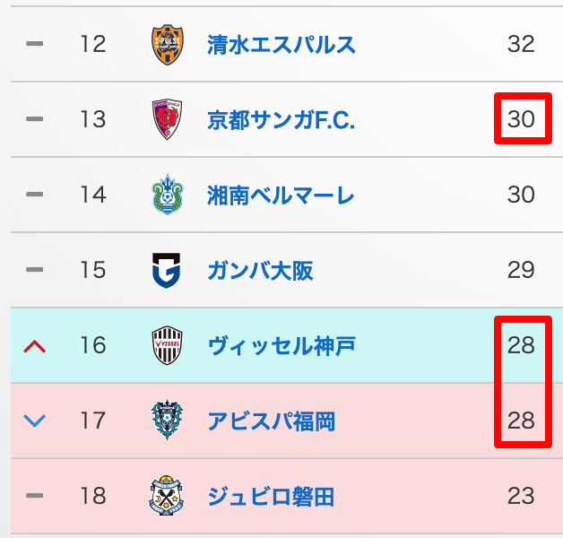Click the 23 points value for Jubilo
563x538 pixels.
520,496
